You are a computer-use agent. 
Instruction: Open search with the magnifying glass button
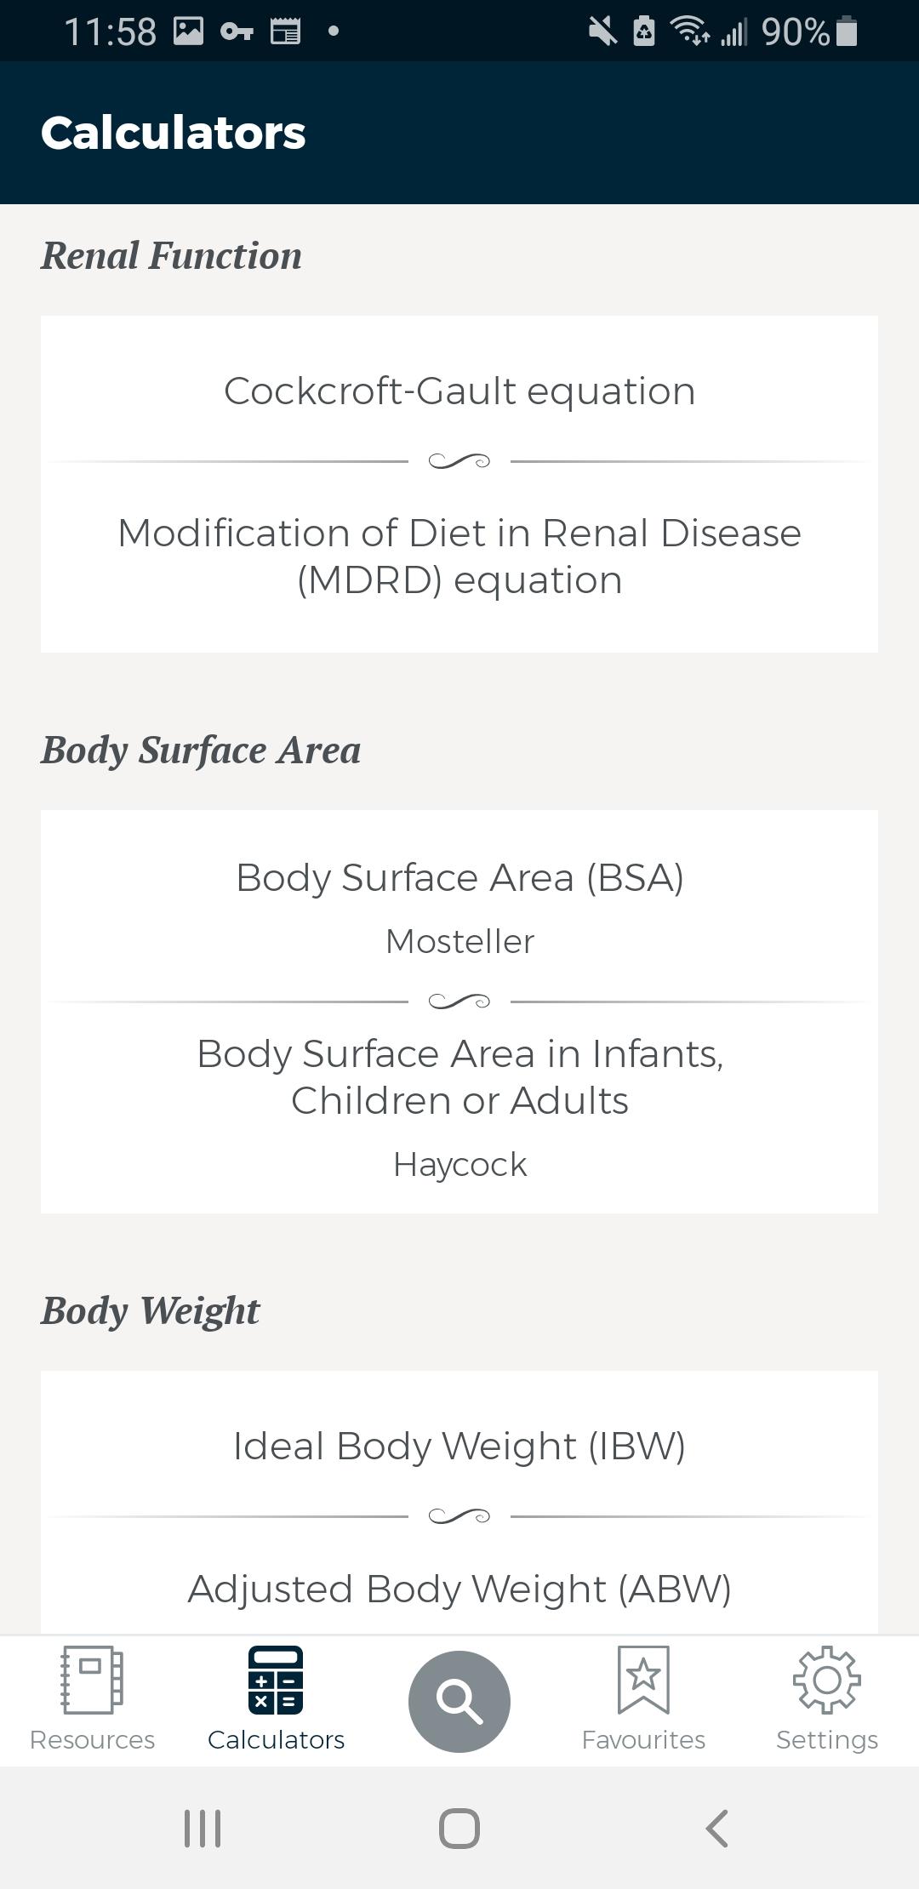click(x=459, y=1701)
